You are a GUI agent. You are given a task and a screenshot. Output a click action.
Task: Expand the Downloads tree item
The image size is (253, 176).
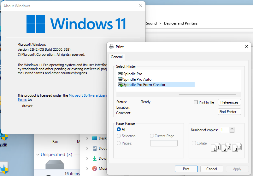coord(87,158)
